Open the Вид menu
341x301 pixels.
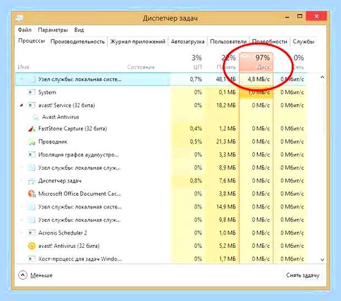click(x=79, y=30)
